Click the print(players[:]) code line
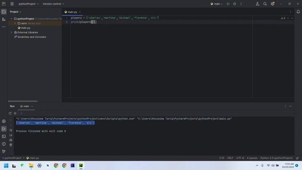 (84, 22)
